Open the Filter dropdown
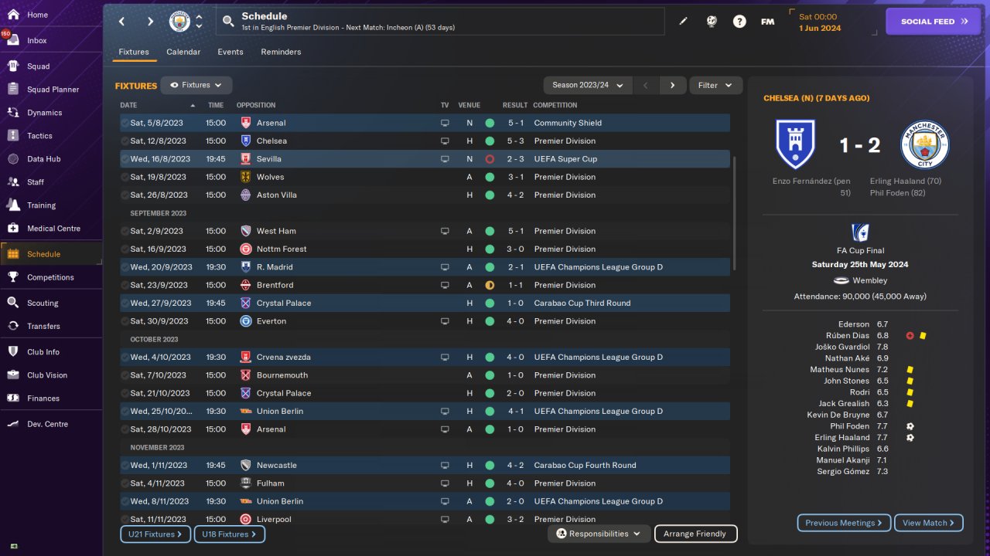This screenshot has width=990, height=556. point(715,85)
